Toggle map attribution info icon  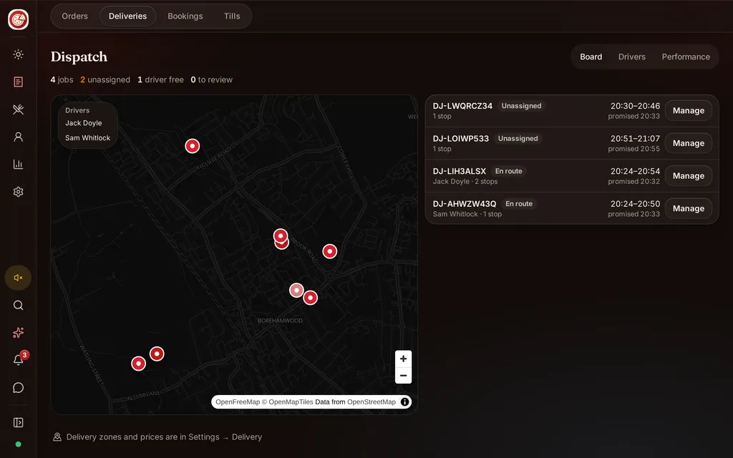click(x=405, y=402)
